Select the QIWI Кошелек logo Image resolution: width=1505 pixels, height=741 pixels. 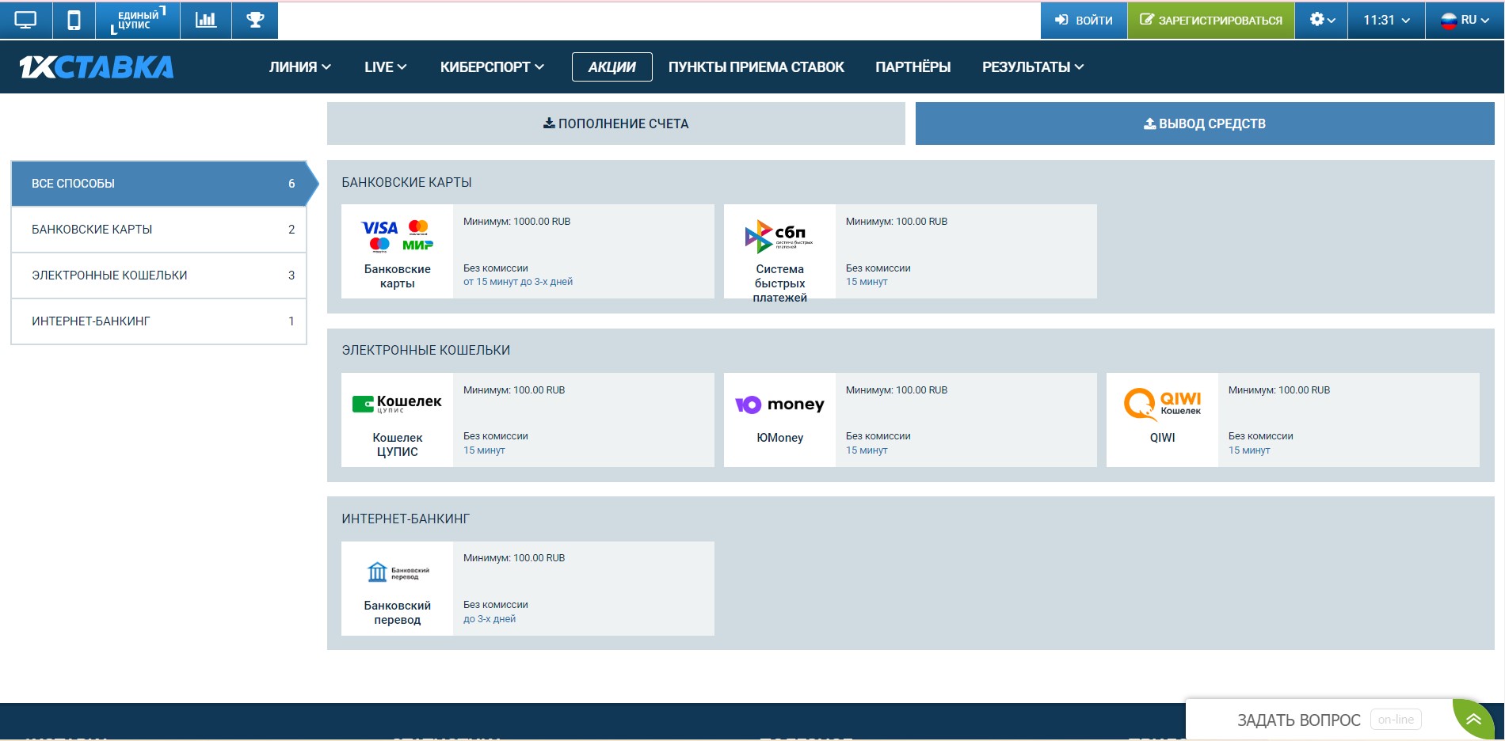point(1162,404)
